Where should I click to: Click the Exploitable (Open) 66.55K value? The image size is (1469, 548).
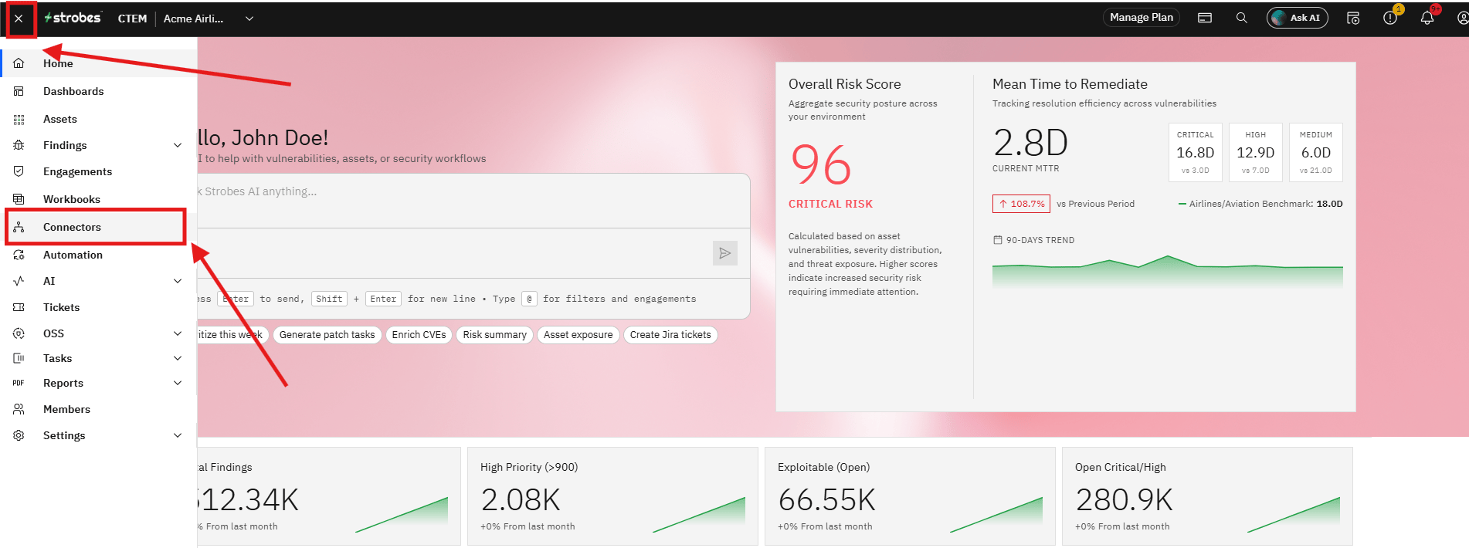pyautogui.click(x=826, y=500)
